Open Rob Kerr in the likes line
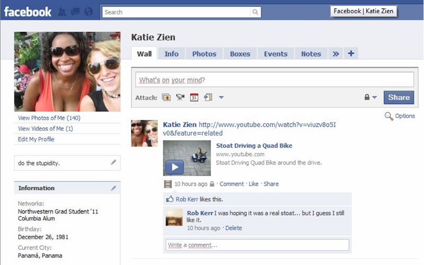The image size is (424, 265). point(187,199)
